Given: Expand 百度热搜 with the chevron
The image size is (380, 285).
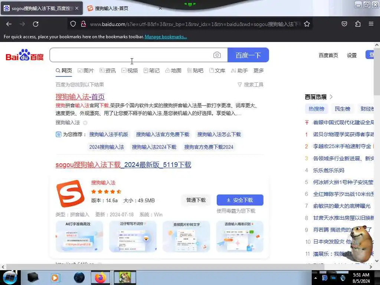Looking at the screenshot, I should click(x=331, y=97).
